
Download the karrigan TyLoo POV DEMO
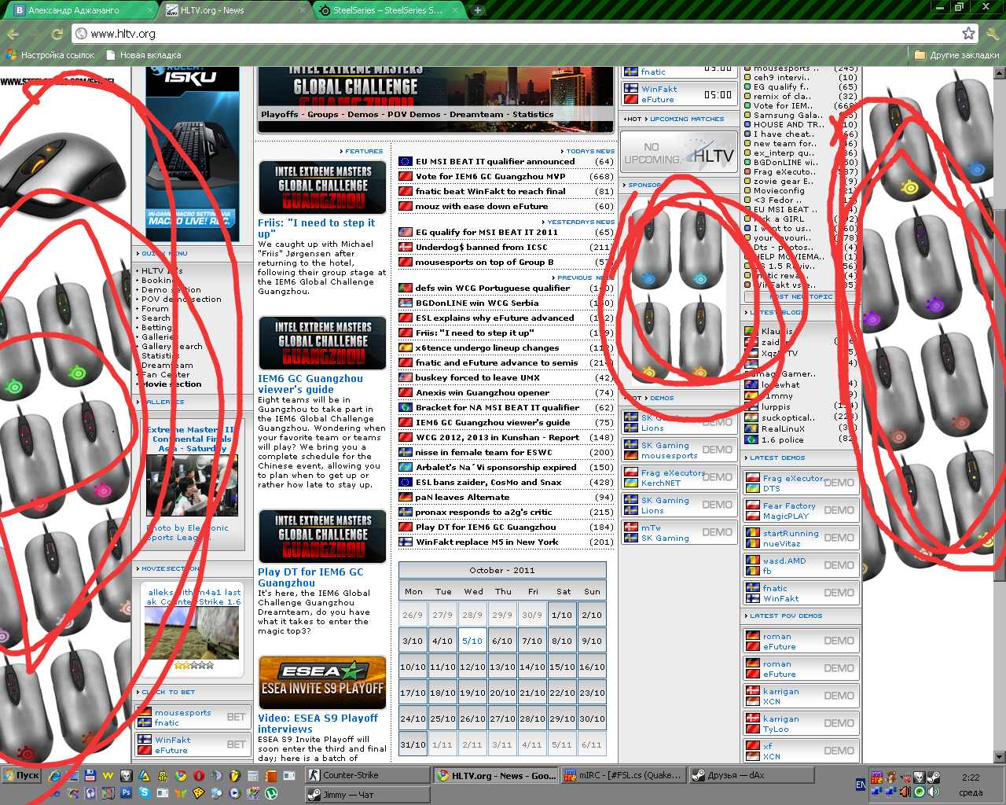(839, 723)
